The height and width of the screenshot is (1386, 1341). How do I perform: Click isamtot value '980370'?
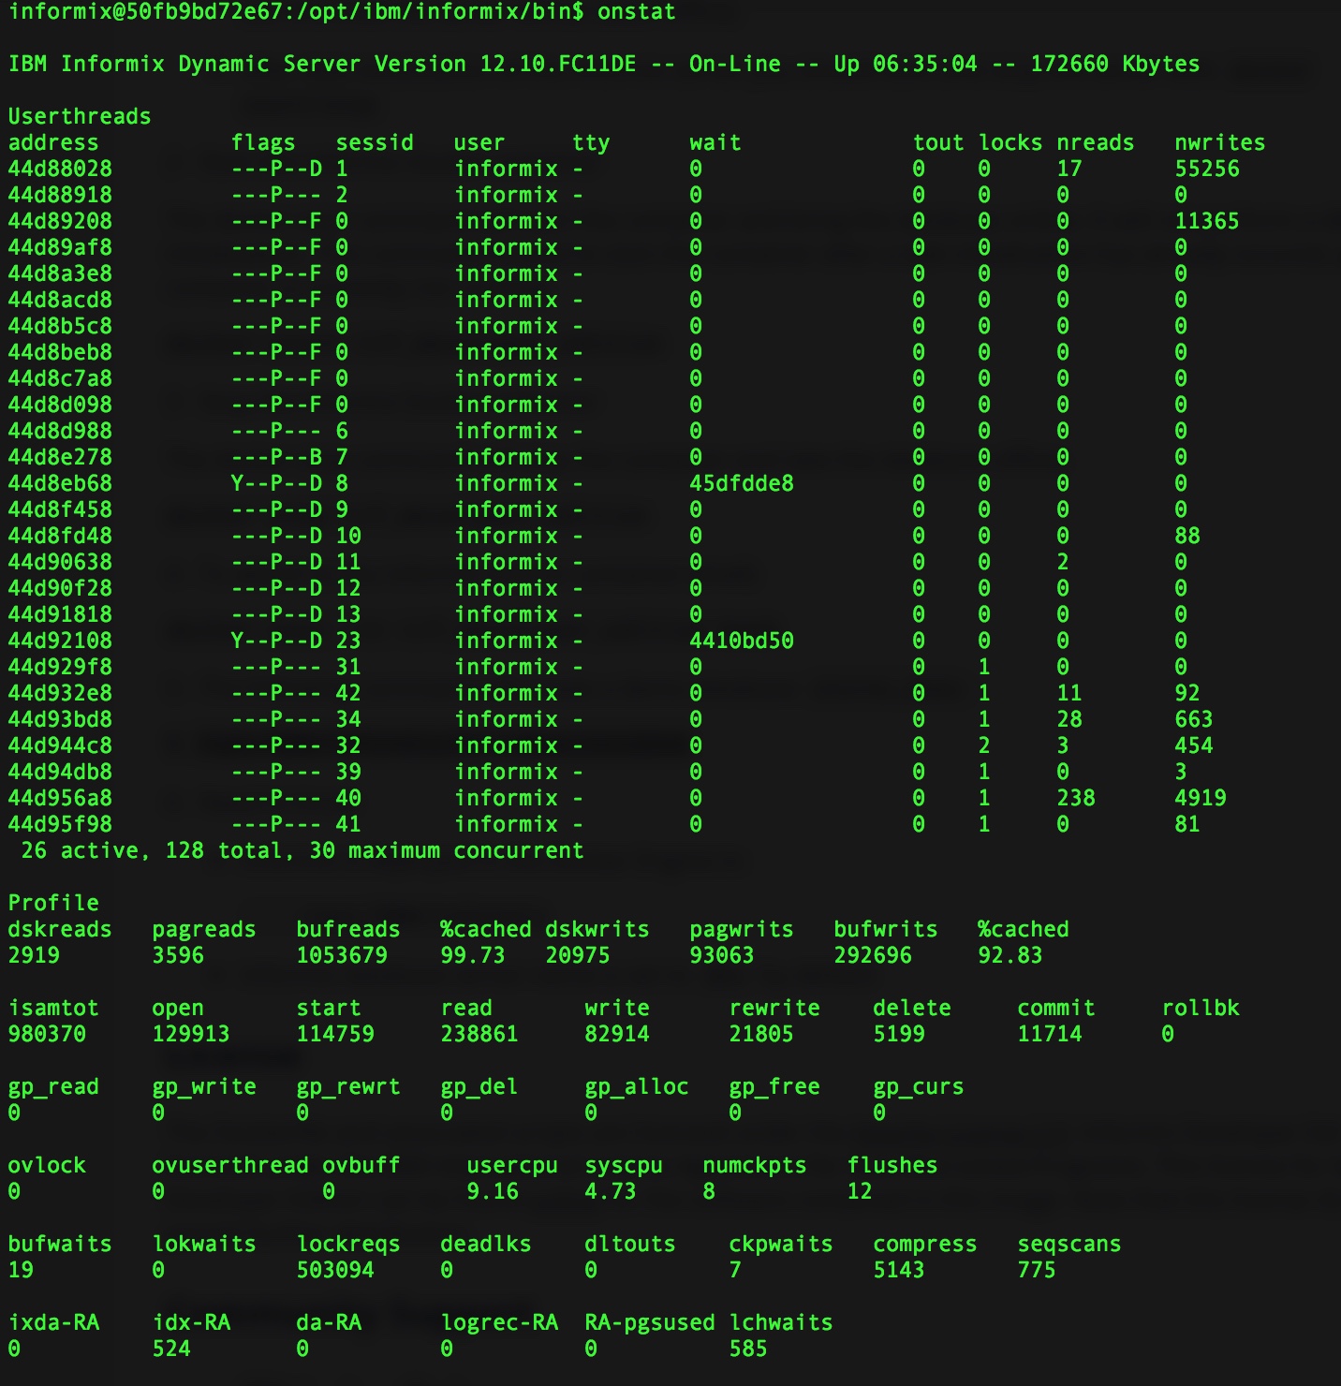coord(47,1034)
